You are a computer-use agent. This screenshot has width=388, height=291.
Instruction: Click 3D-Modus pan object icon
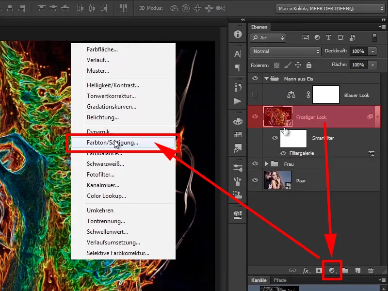click(x=197, y=8)
